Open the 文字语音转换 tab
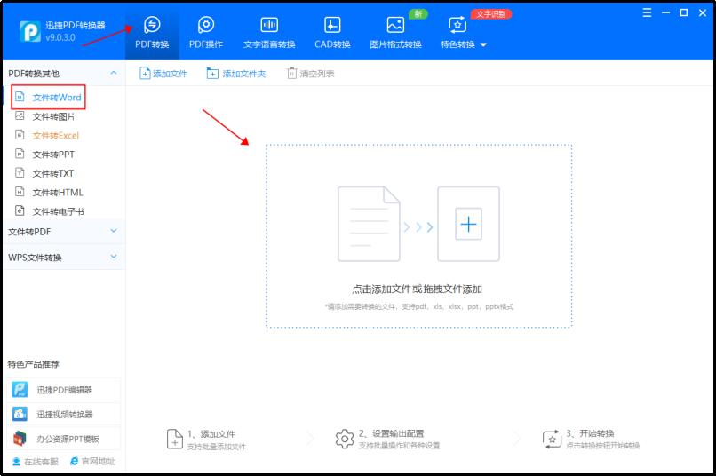Viewport: 716px width, 476px height. (269, 33)
